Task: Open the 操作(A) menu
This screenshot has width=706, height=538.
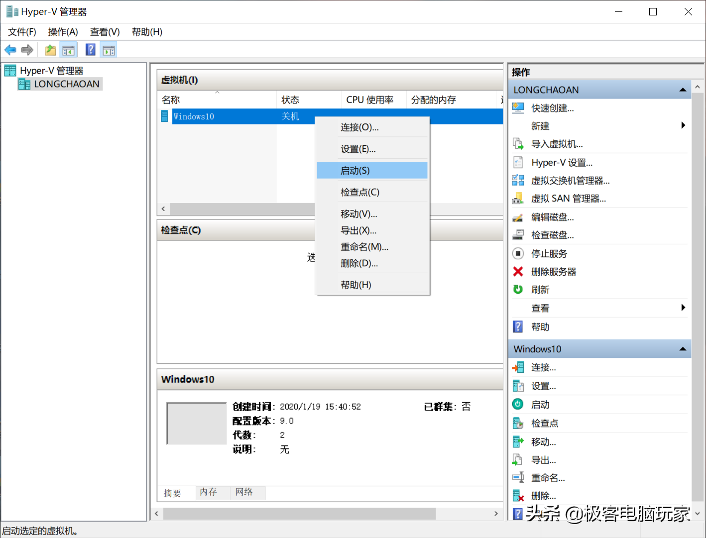Action: click(x=63, y=32)
